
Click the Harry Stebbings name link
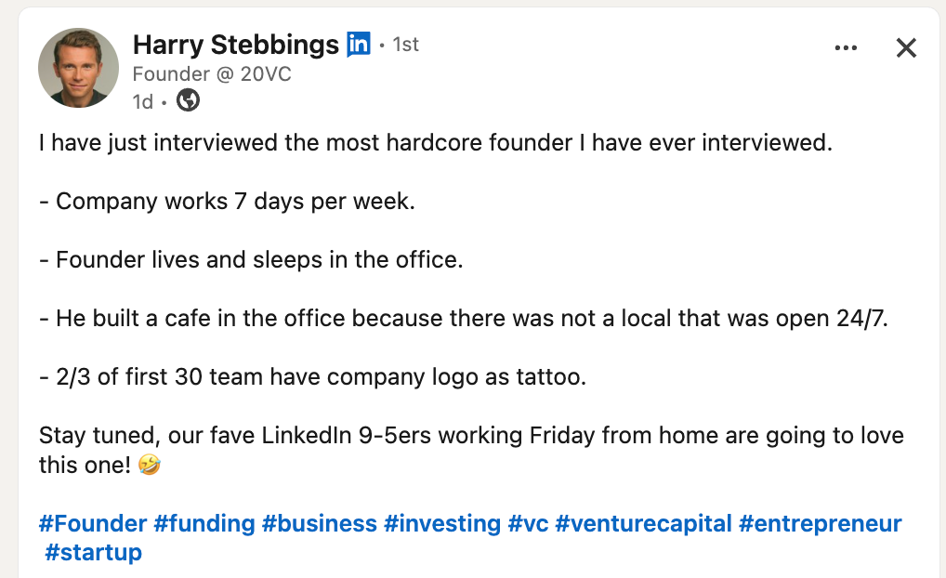pos(235,45)
